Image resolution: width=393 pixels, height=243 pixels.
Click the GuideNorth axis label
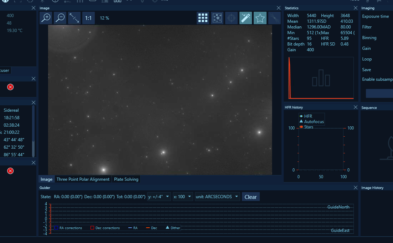(x=338, y=207)
